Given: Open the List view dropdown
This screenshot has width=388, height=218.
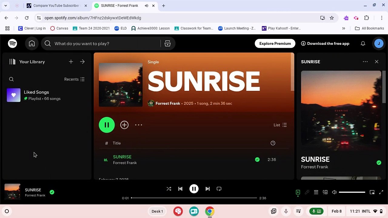Looking at the screenshot, I should point(280,125).
